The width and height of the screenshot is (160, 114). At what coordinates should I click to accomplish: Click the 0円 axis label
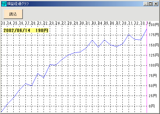coord(152,106)
